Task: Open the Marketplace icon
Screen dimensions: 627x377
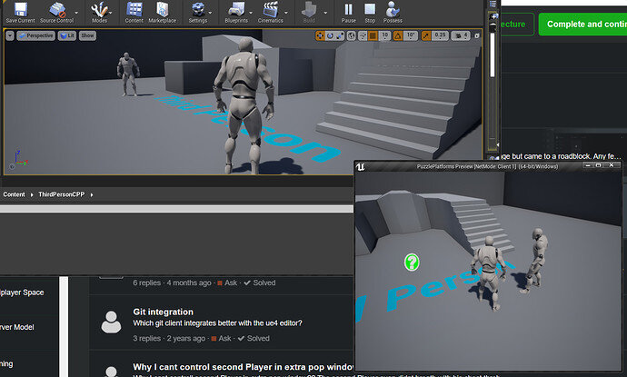Action: 162,13
